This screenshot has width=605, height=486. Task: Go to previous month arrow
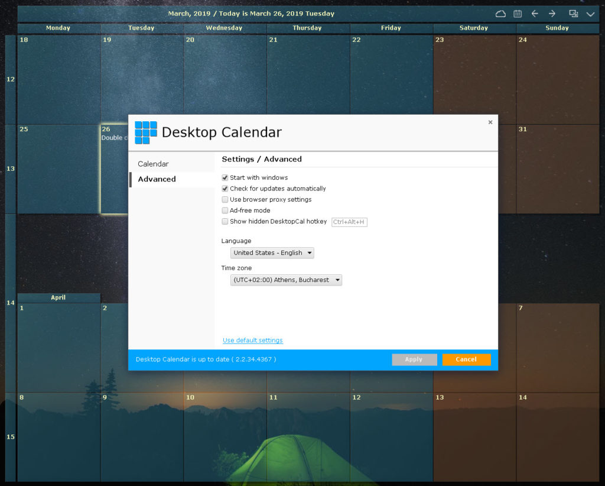click(535, 14)
